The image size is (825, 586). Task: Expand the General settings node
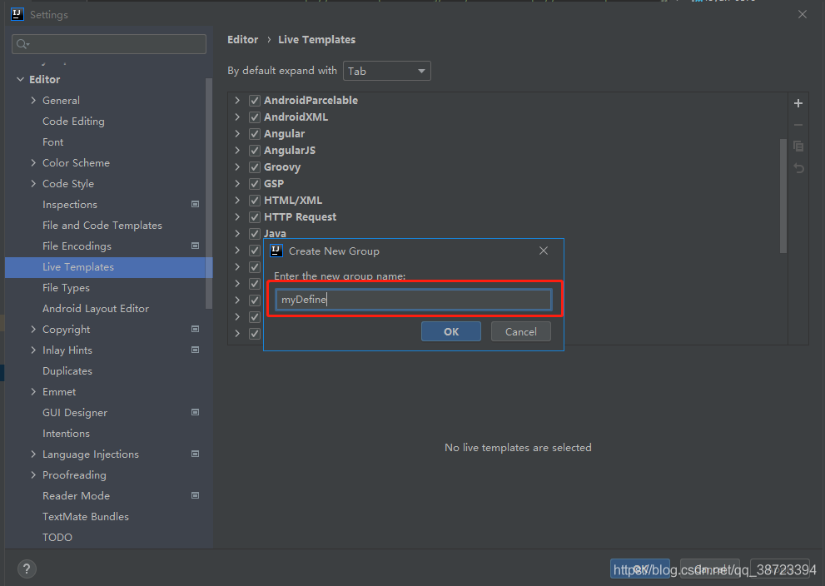click(33, 101)
